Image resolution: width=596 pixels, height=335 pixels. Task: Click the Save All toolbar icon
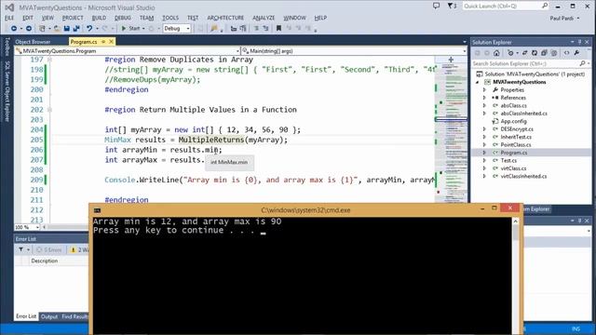click(76, 29)
